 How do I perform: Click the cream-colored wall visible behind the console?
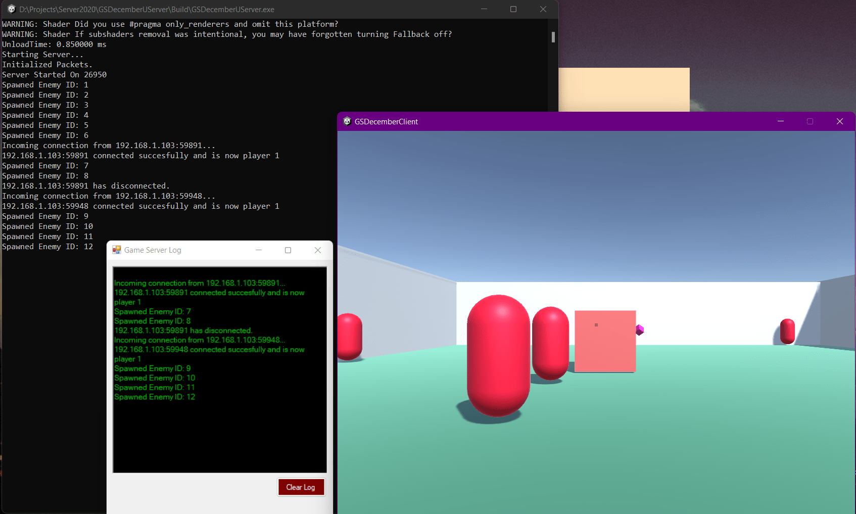(x=624, y=90)
